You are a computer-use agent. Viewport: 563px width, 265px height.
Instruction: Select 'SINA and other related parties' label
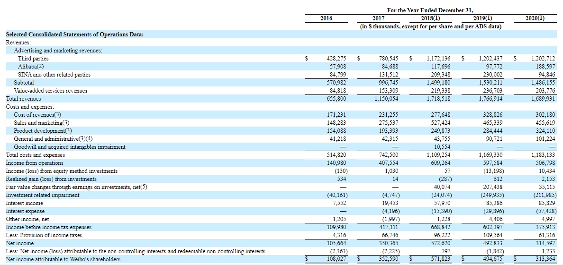54,75
